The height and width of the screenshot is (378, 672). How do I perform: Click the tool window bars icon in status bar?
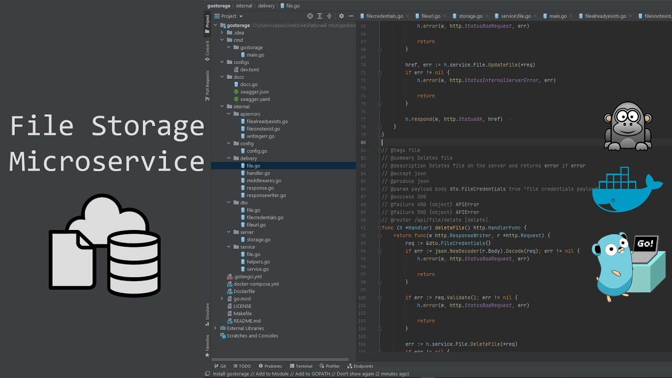pyautogui.click(x=207, y=374)
